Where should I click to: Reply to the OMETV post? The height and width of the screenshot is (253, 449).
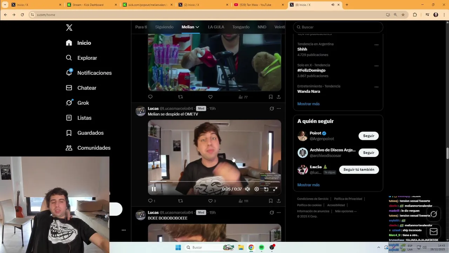(150, 201)
